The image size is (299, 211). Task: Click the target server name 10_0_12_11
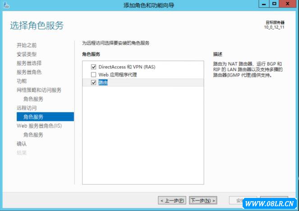274,27
